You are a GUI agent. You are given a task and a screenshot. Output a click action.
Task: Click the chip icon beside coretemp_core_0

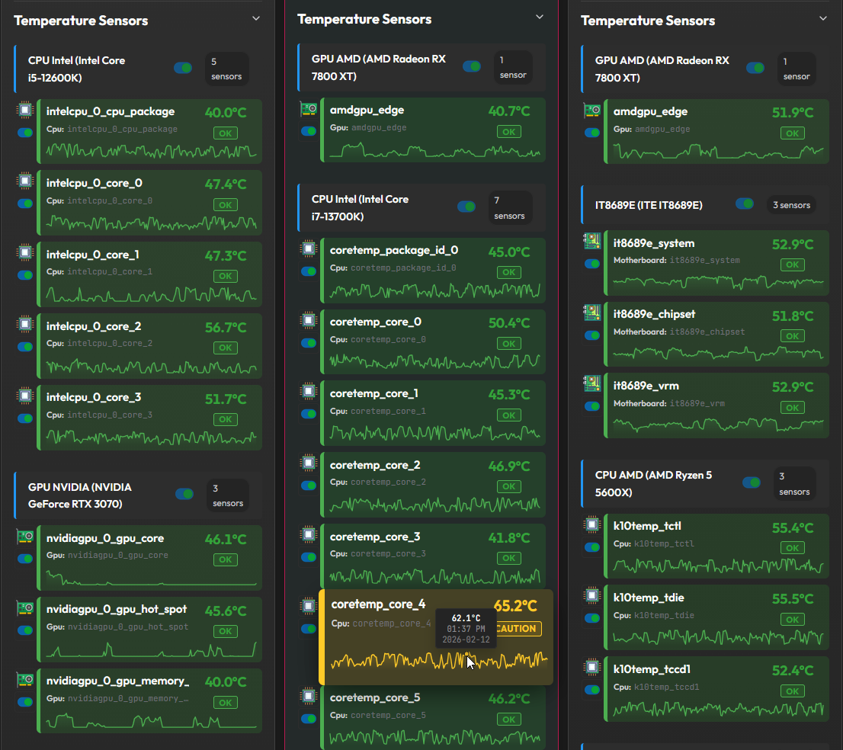click(309, 320)
